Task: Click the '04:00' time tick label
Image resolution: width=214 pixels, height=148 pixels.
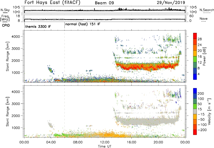Action: (x=51, y=142)
